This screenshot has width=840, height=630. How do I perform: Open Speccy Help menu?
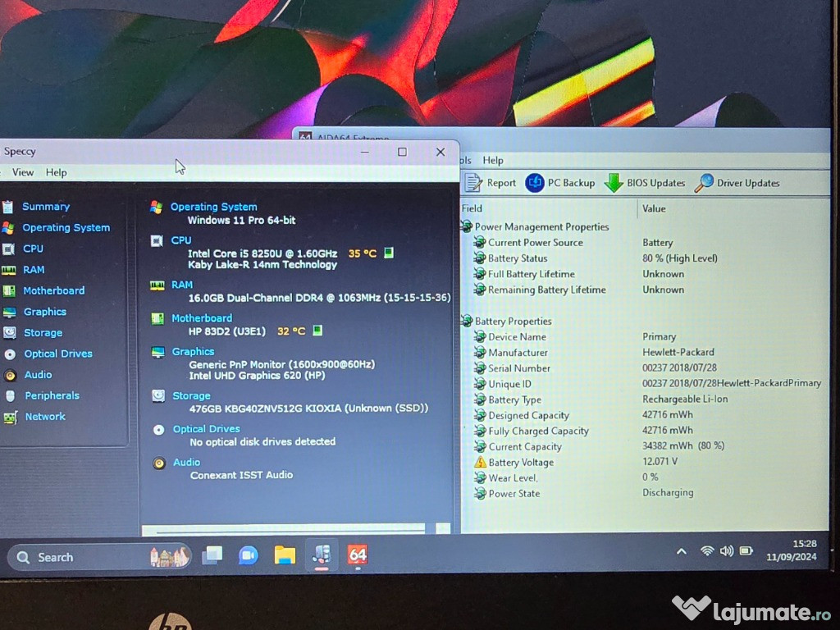57,172
